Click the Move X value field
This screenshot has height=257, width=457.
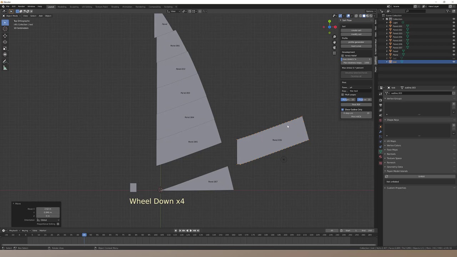48,209
